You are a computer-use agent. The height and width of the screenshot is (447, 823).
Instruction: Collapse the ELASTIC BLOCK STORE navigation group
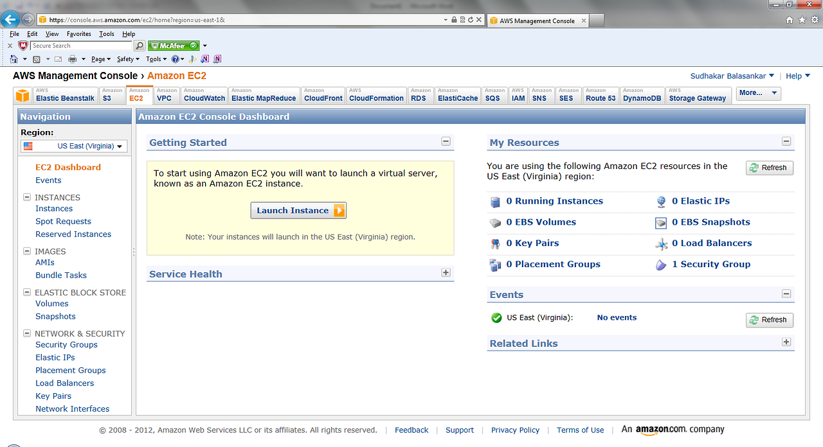27,292
